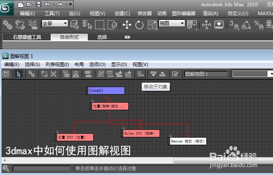Viewport: 273px width, 175px height.
Task: Open 布局 menu in schematic view
Action: click(x=79, y=65)
